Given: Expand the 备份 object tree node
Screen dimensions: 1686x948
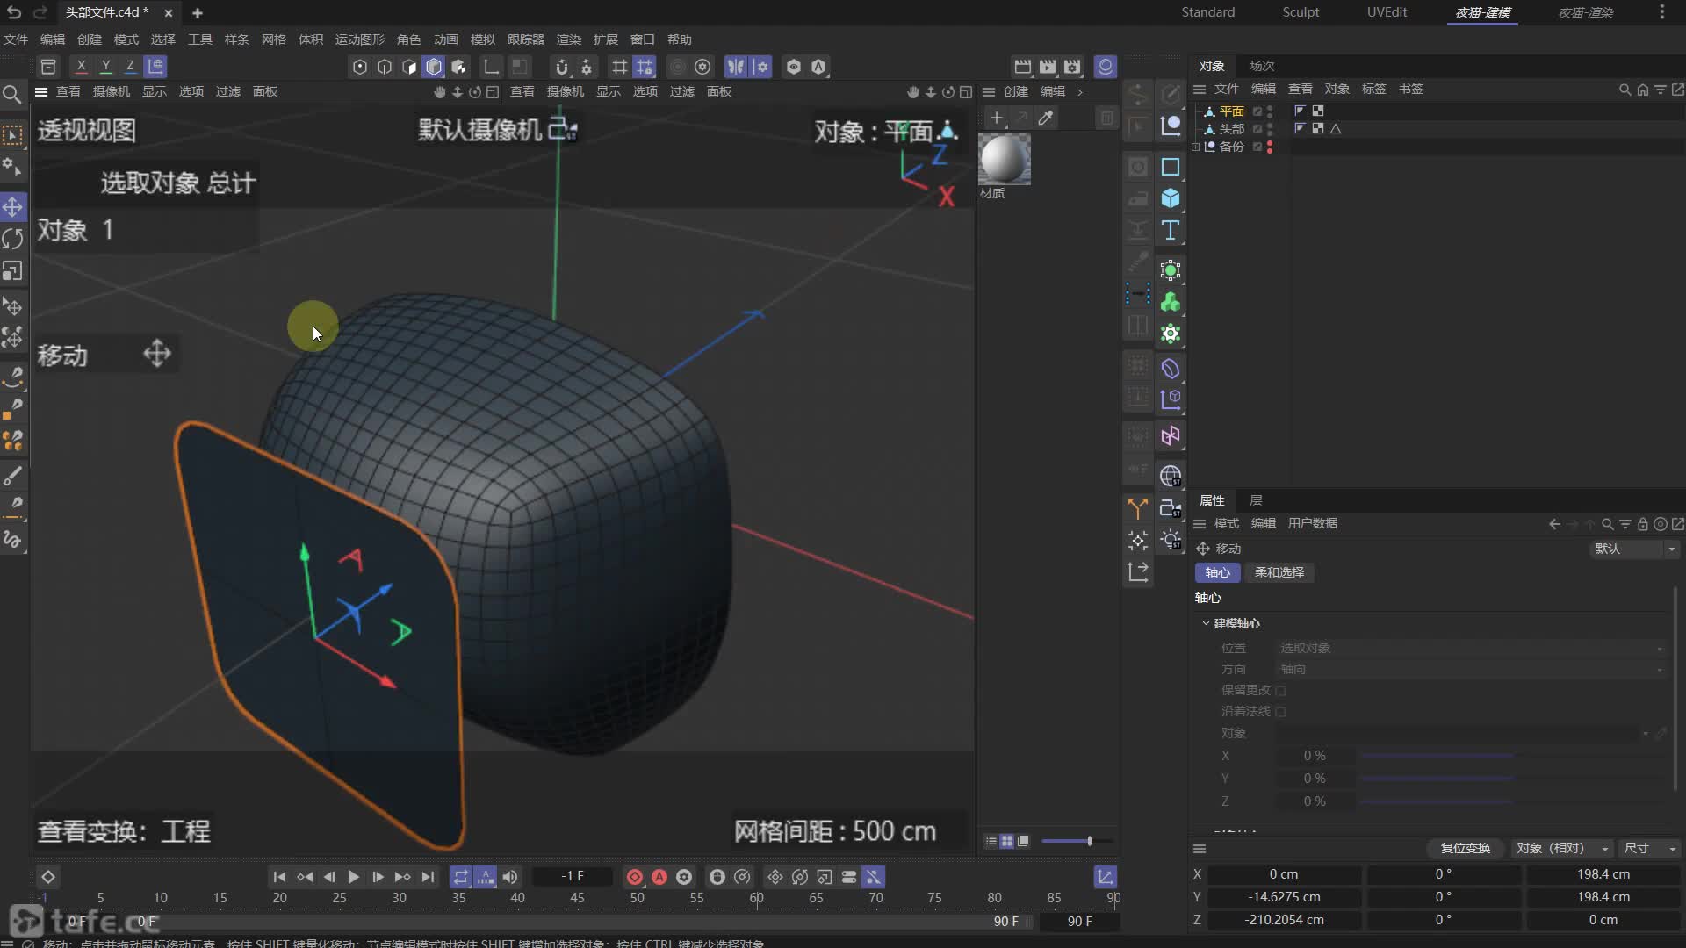Looking at the screenshot, I should coord(1195,147).
